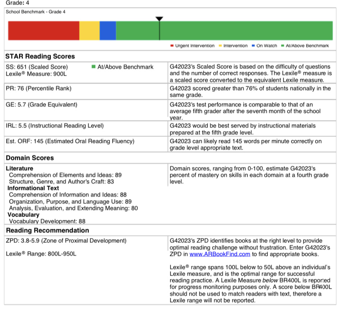Click the yellow Intervention bar segment
This screenshot has height=313, width=343.
[x=89, y=31]
